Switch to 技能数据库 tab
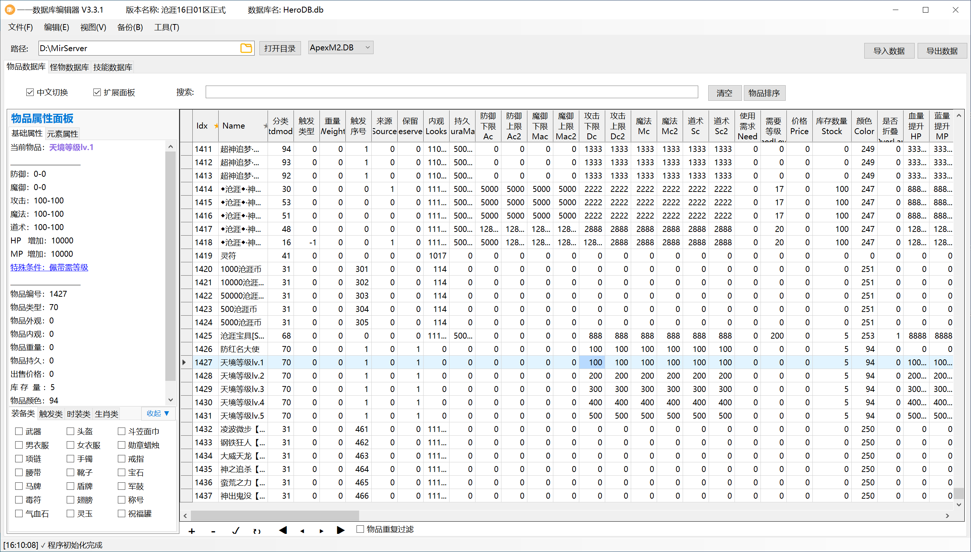The height and width of the screenshot is (552, 971). click(113, 67)
